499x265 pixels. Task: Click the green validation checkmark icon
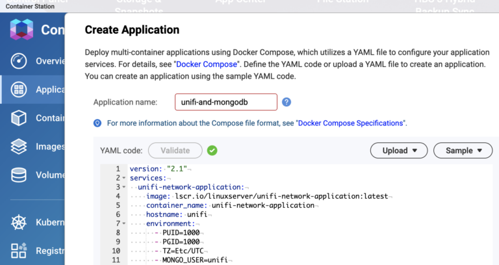click(x=212, y=151)
